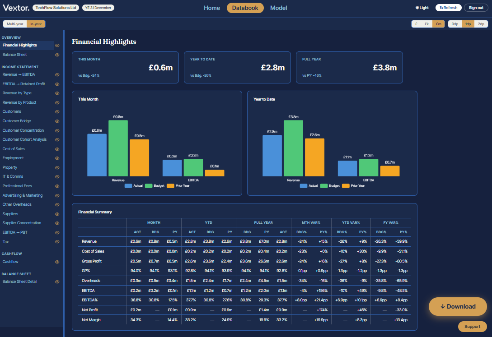Open Customer Cohort Analysis page

[x=24, y=139]
